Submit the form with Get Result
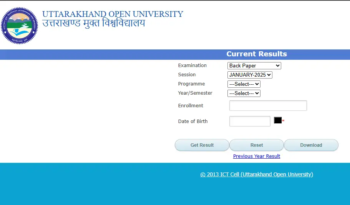Viewport: 350px width, 205px height. [x=202, y=145]
